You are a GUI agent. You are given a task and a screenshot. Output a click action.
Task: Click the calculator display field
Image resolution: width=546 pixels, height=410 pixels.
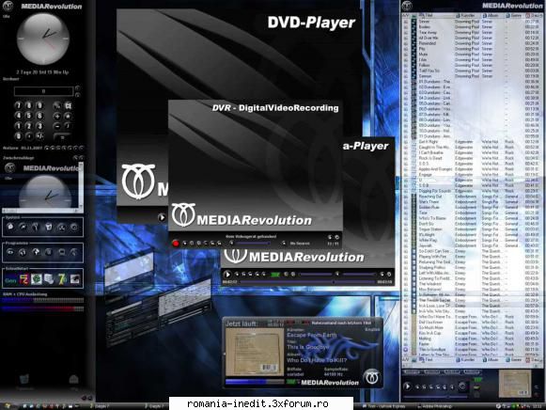point(43,91)
